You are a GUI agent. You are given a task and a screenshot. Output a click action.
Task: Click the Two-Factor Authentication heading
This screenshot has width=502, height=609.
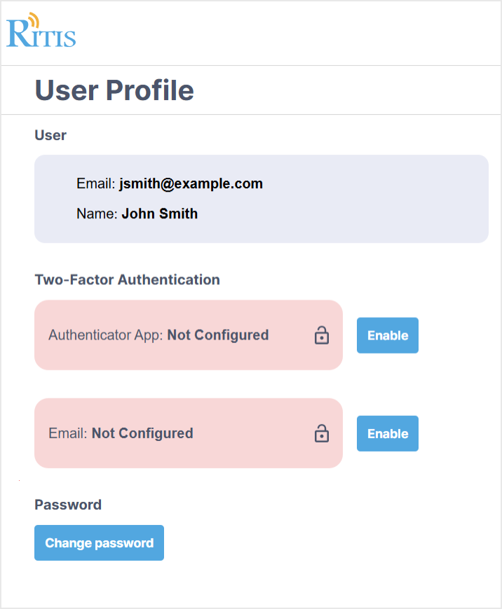click(x=127, y=280)
